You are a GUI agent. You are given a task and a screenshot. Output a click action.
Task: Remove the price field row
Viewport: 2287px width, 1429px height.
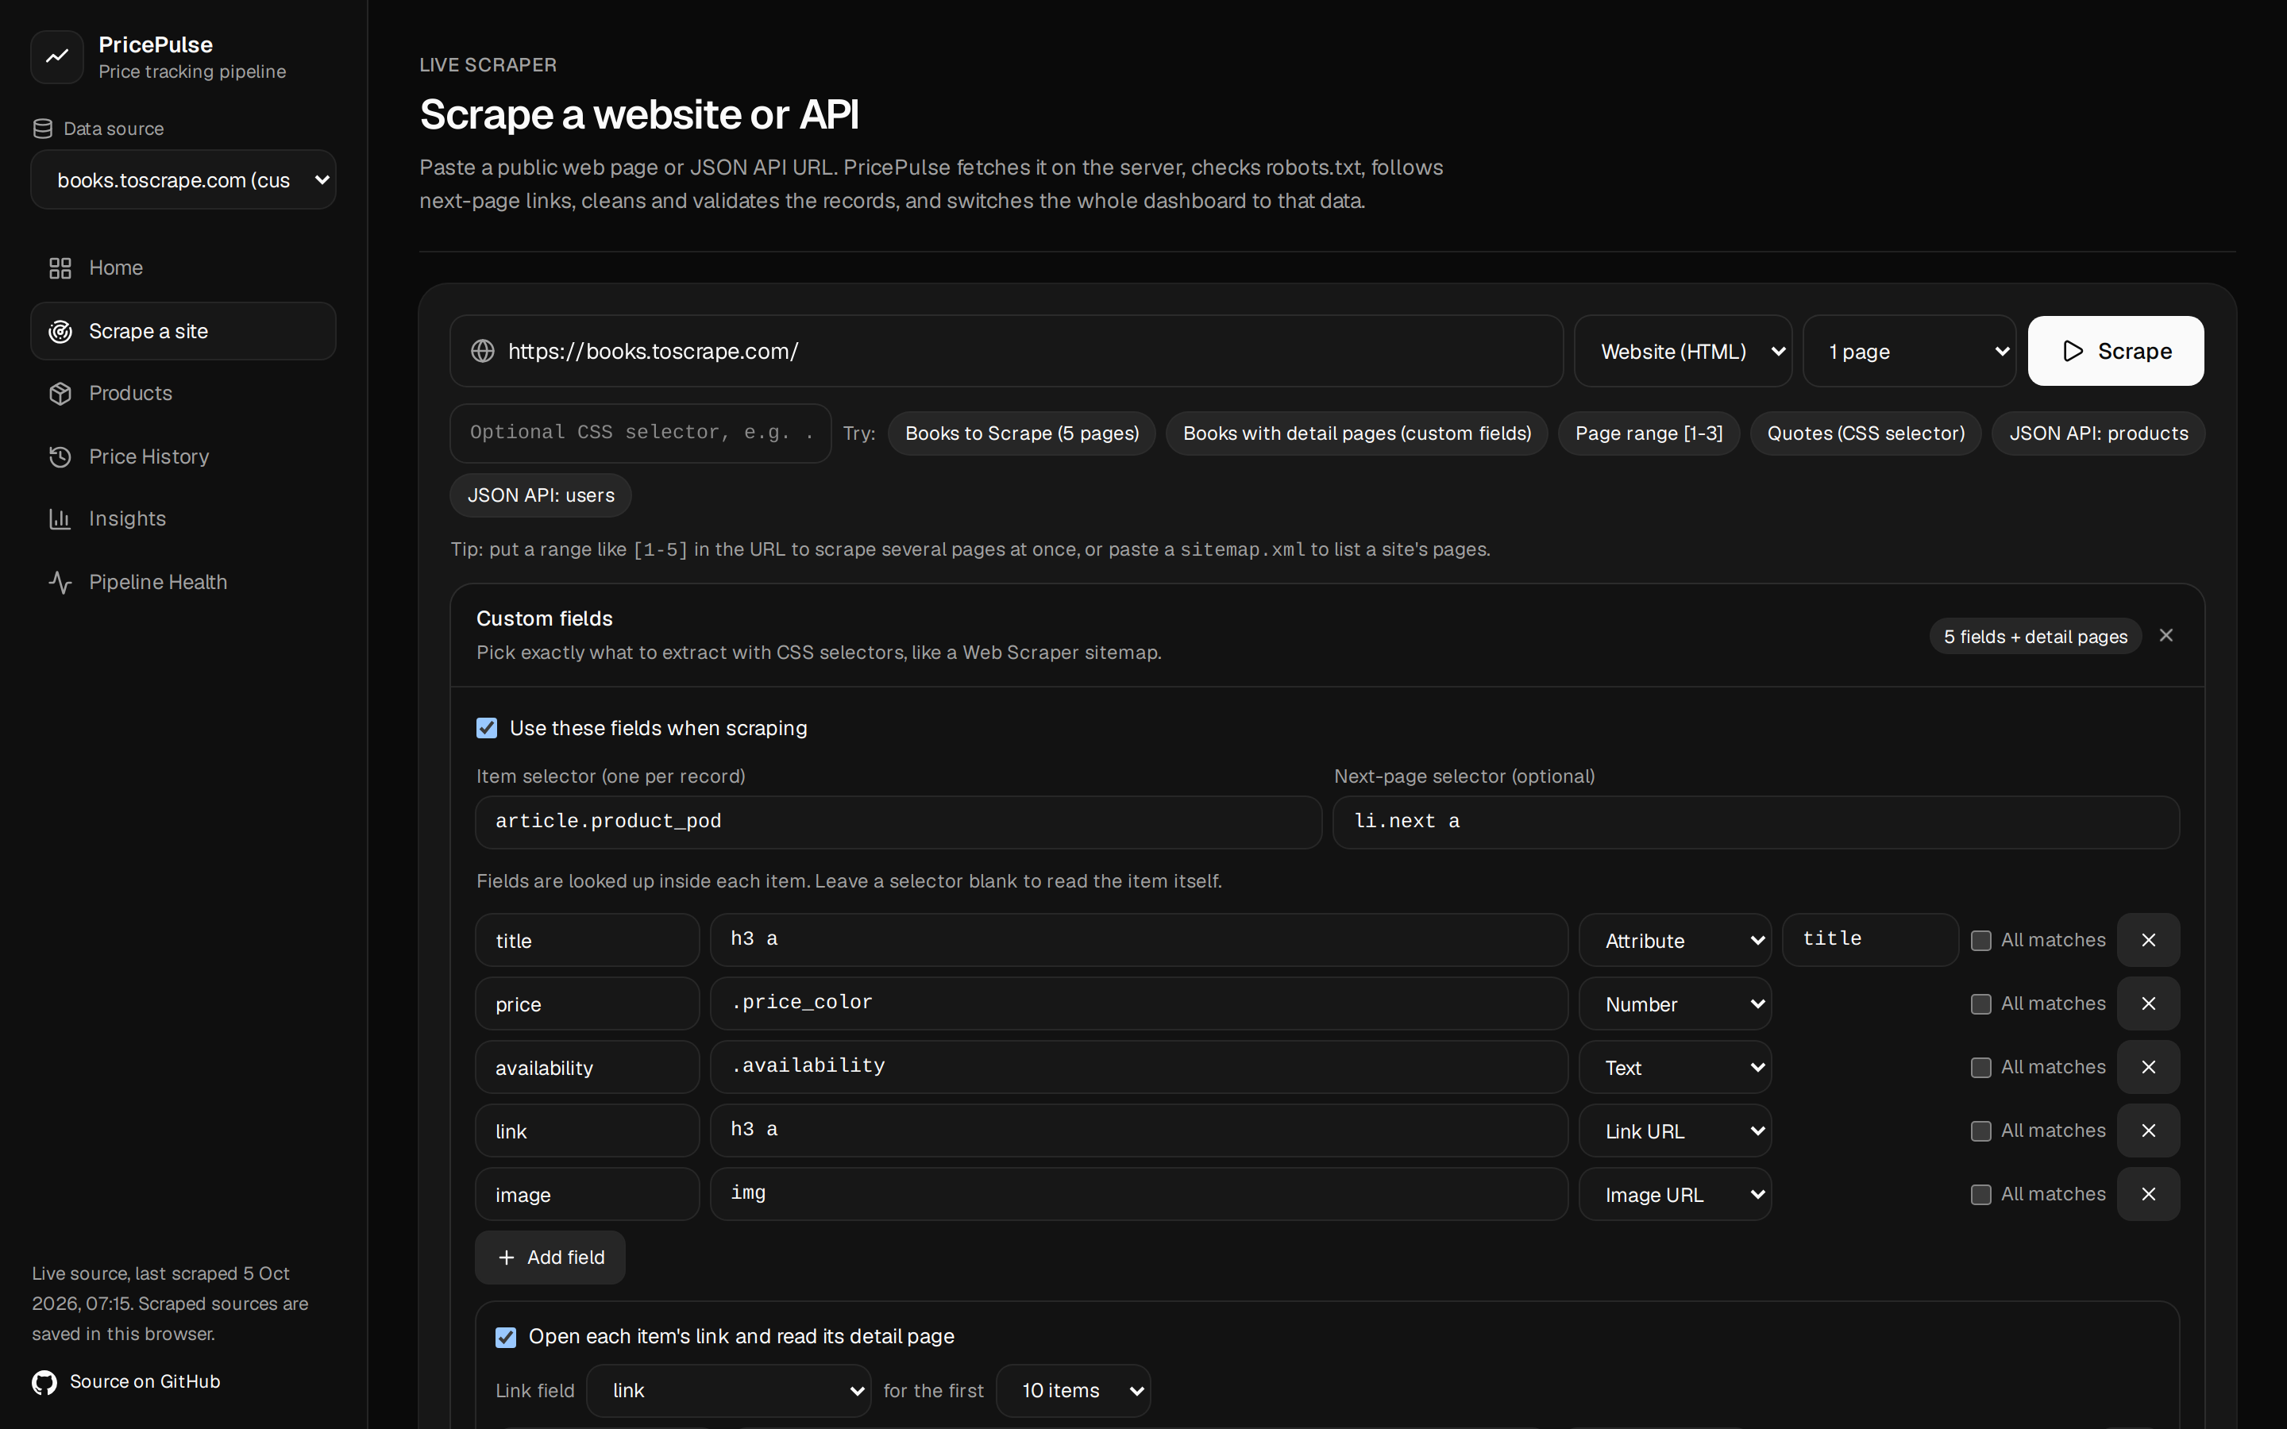[2148, 1003]
